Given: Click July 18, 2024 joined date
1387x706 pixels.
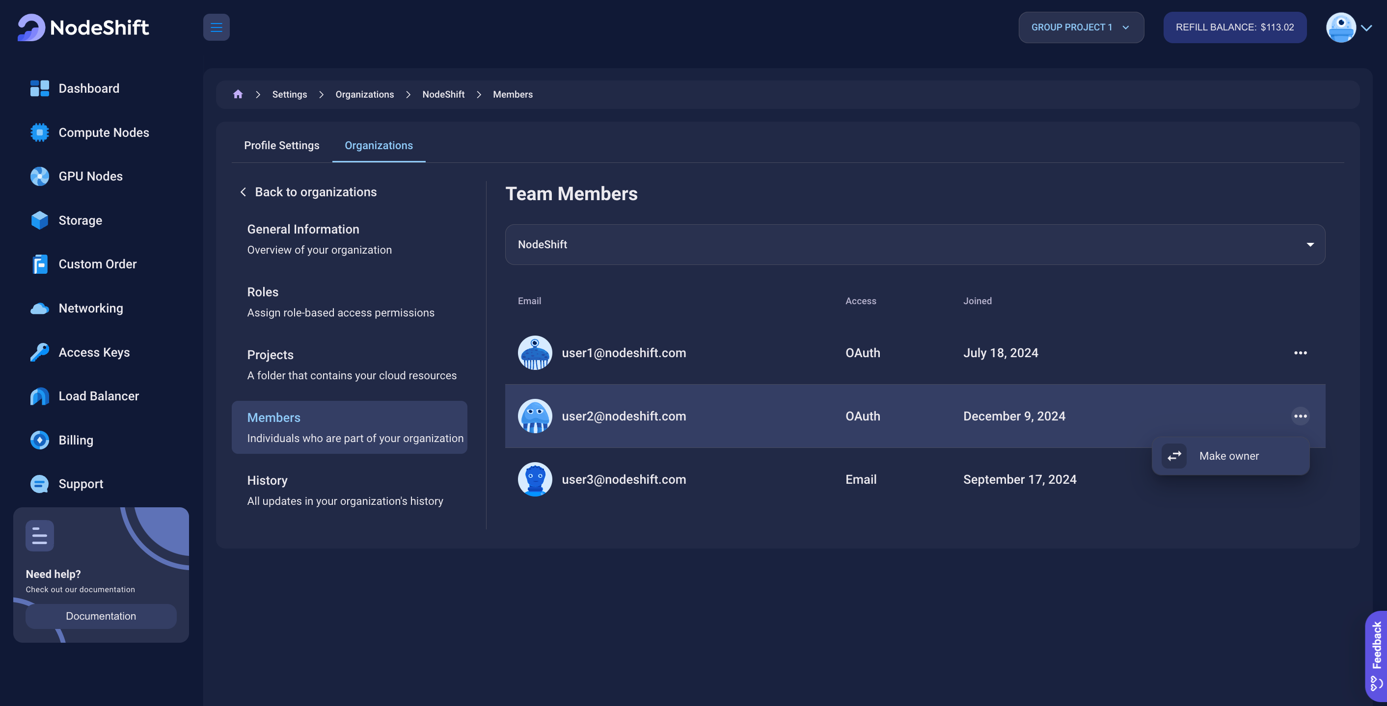Looking at the screenshot, I should click(1001, 353).
